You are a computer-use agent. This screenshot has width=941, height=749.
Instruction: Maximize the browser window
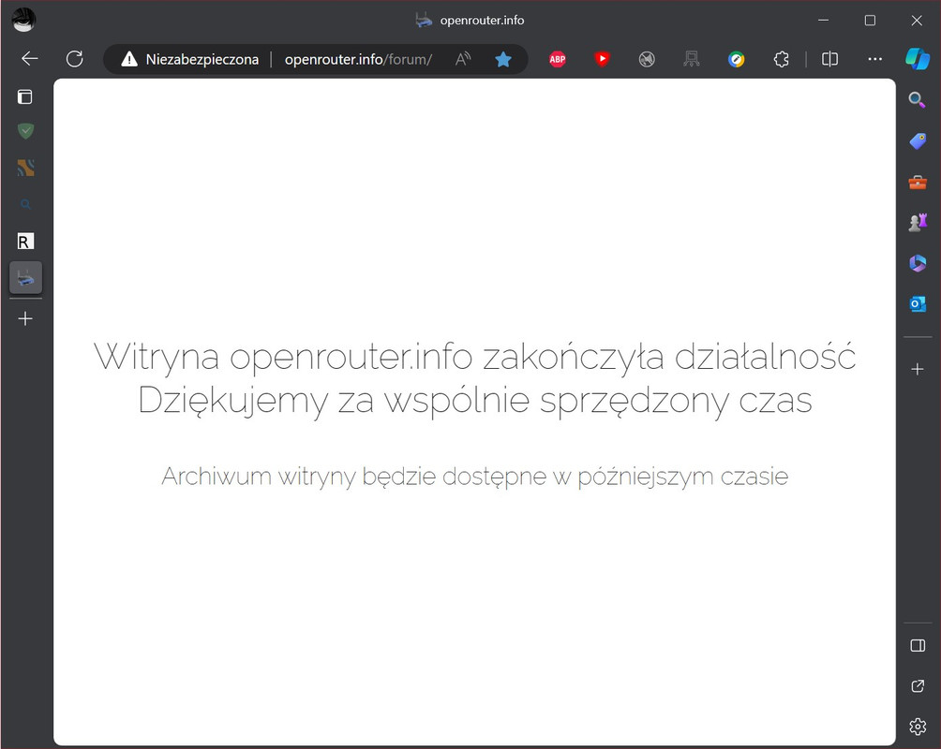(870, 20)
